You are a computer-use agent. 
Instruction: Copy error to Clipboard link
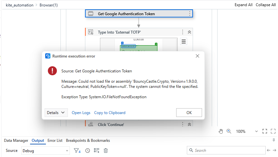tap(110, 113)
